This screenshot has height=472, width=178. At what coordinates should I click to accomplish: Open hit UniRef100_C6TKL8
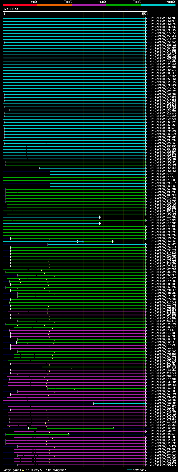[163, 21]
